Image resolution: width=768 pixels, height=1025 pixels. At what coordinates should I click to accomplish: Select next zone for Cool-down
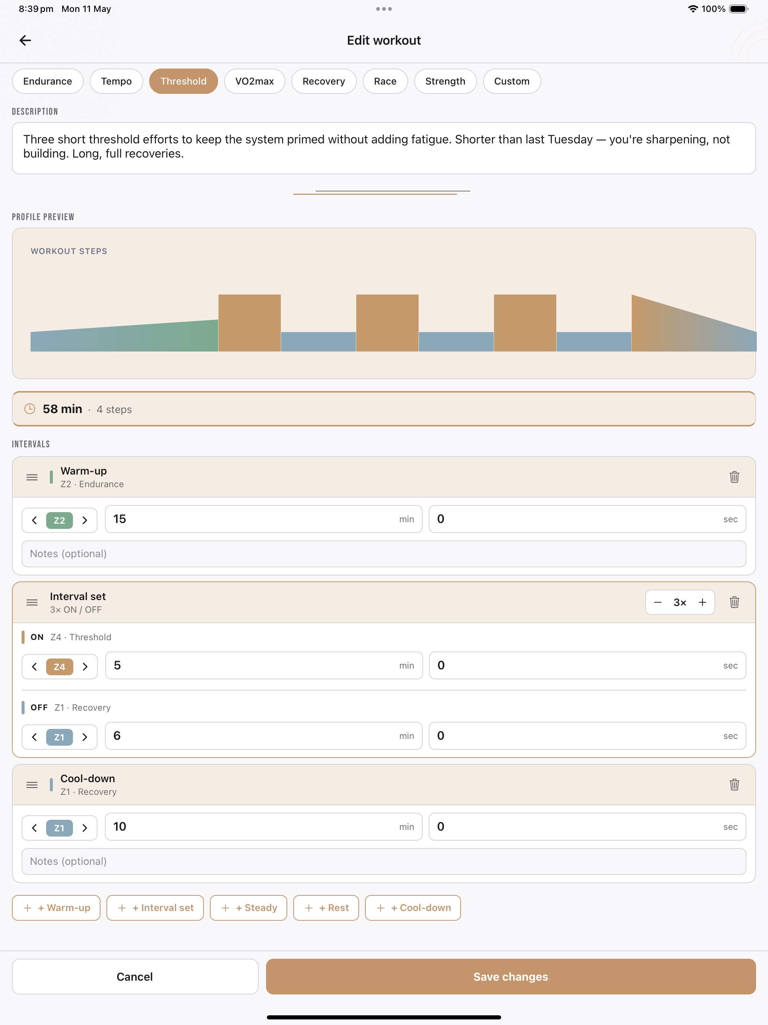(85, 828)
